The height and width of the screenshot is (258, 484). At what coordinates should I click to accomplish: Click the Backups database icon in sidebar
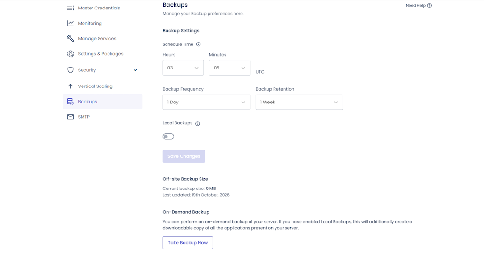point(70,102)
